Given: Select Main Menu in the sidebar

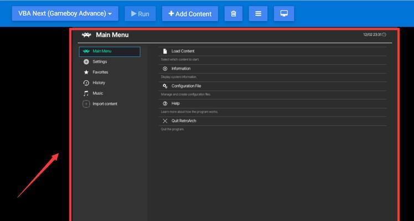Looking at the screenshot, I should click(x=110, y=51).
